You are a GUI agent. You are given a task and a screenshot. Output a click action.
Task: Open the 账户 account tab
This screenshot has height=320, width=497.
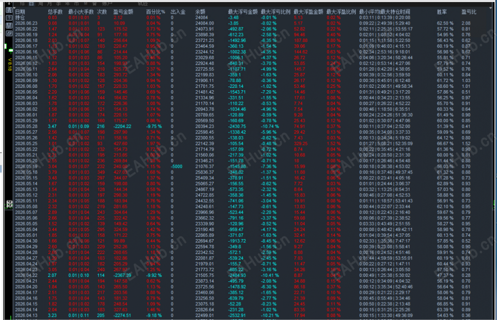pyautogui.click(x=107, y=3)
